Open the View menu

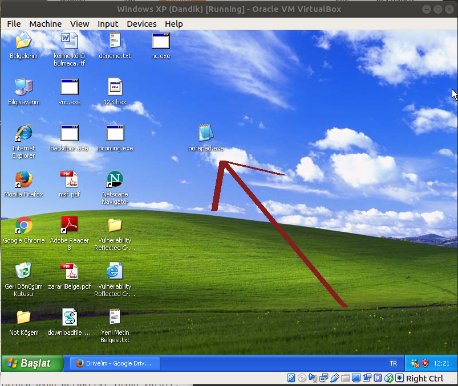click(79, 24)
